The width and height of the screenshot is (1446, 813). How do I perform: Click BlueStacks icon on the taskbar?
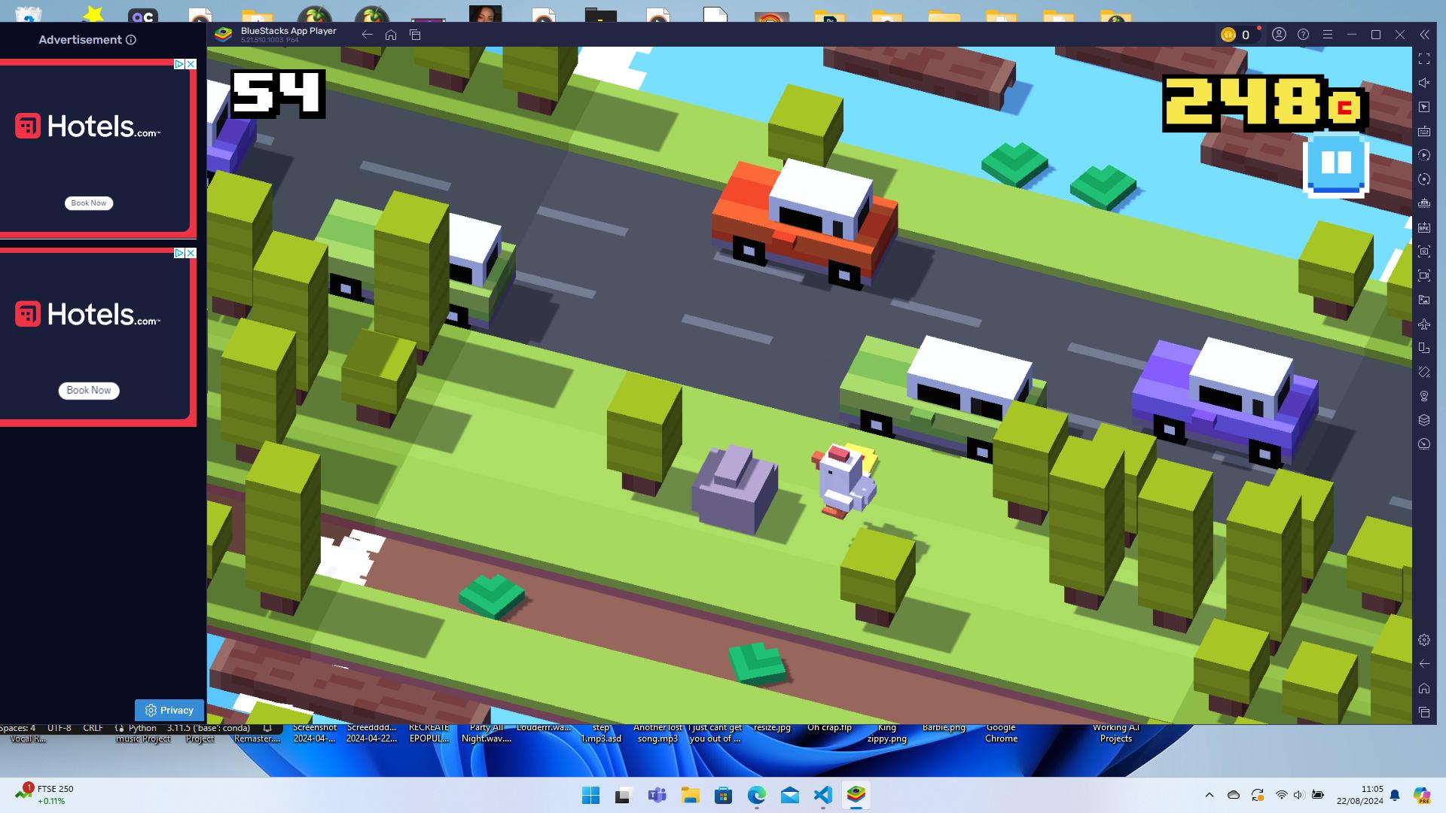pos(856,795)
